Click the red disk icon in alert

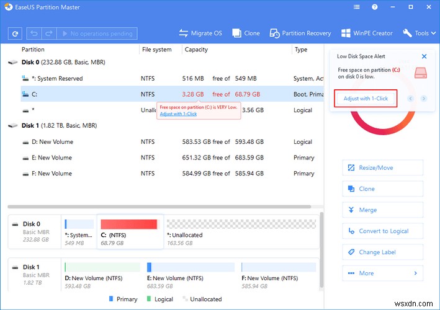420,73
